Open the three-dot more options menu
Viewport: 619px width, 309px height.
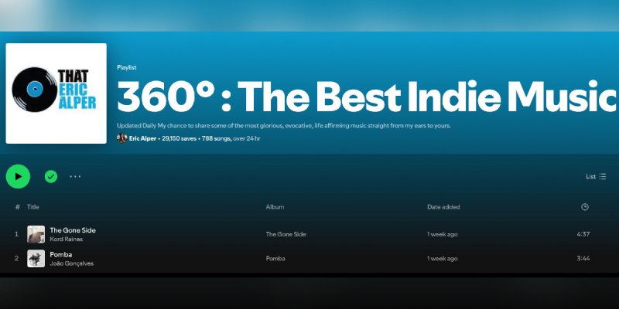click(75, 177)
